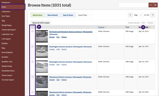Open Collection Tree in the sidebar
The height and width of the screenshot is (96, 159).
tap(7, 34)
